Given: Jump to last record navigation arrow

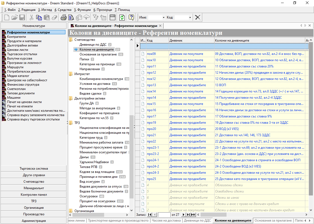Looking at the screenshot, I should (x=188, y=215).
